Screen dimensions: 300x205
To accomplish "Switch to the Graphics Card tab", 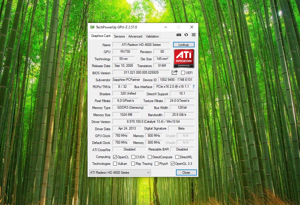I will 101,36.
